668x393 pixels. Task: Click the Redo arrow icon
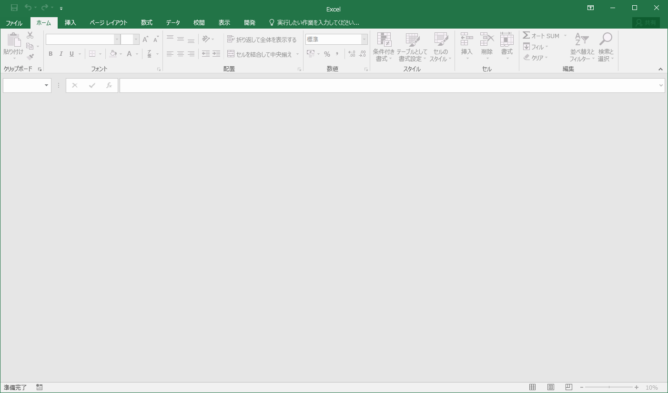[45, 8]
